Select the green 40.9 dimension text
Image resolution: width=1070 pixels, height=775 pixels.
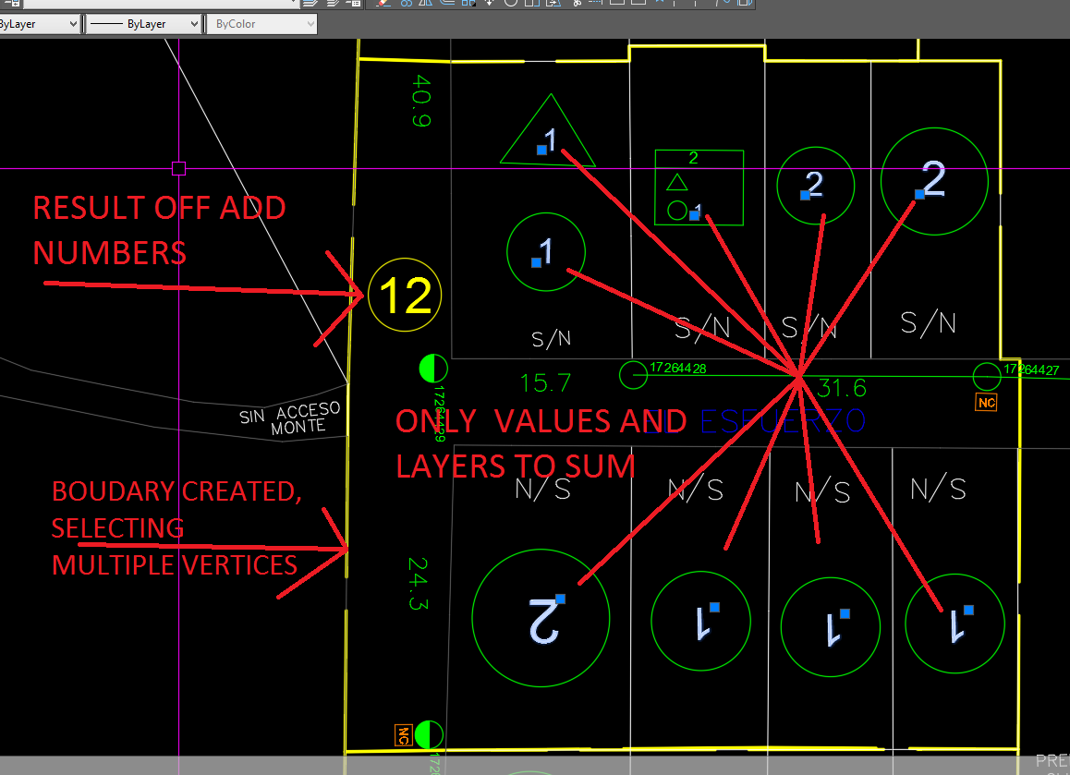421,101
